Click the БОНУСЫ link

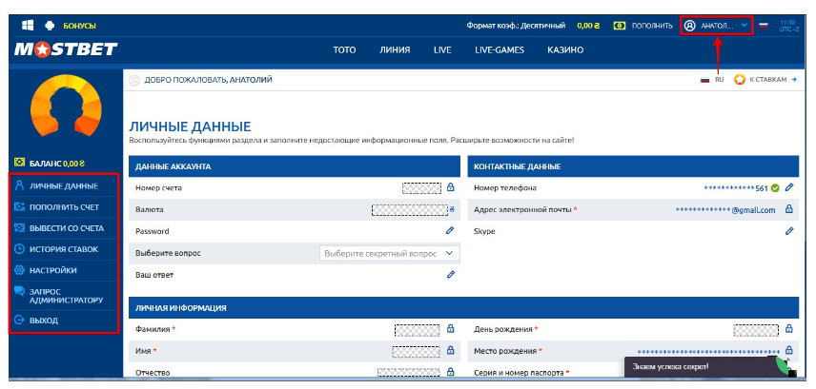[x=79, y=26]
